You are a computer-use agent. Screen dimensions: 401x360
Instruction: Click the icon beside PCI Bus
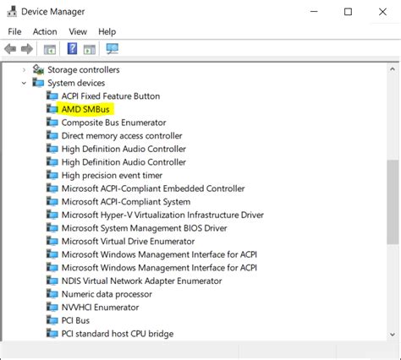pyautogui.click(x=52, y=320)
